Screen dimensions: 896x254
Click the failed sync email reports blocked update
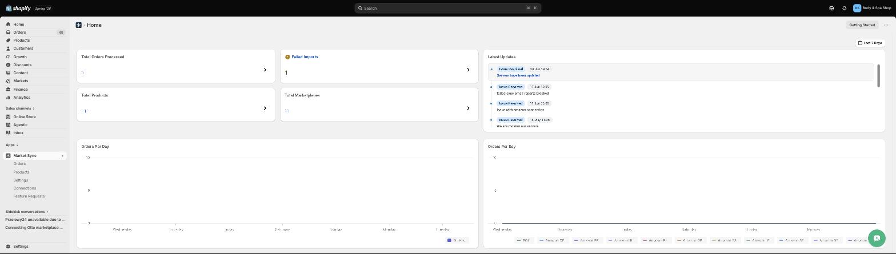523,93
